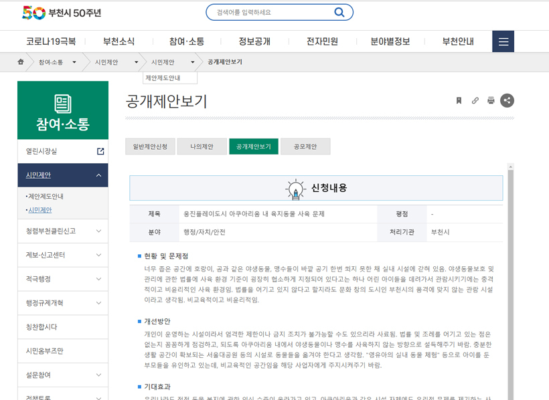Image resolution: width=549 pixels, height=400 pixels.
Task: Expand the first 시민제안 breadcrumb dropdown
Action: pos(136,62)
